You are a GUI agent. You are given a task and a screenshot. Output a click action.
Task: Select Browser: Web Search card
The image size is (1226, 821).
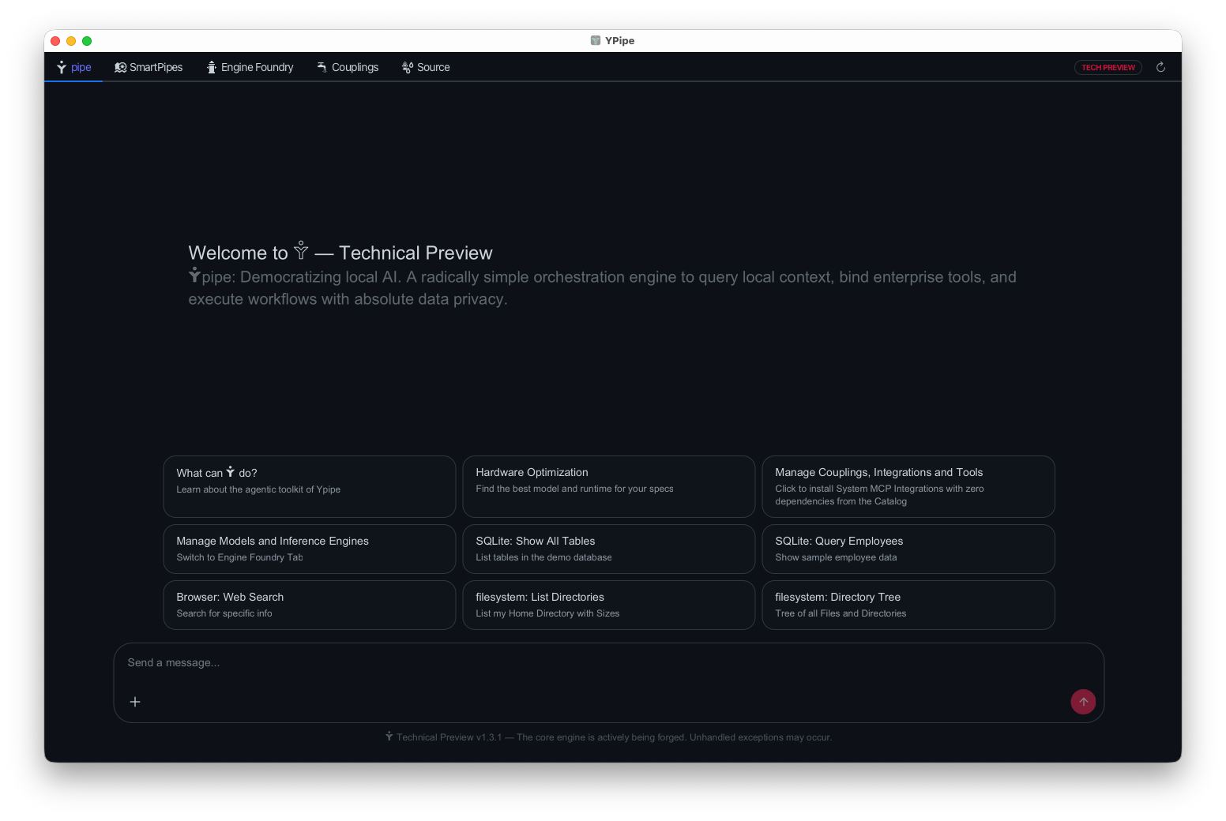pos(309,605)
